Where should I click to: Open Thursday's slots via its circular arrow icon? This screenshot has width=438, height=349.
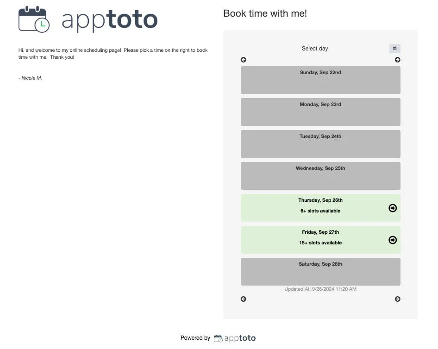[393, 208]
